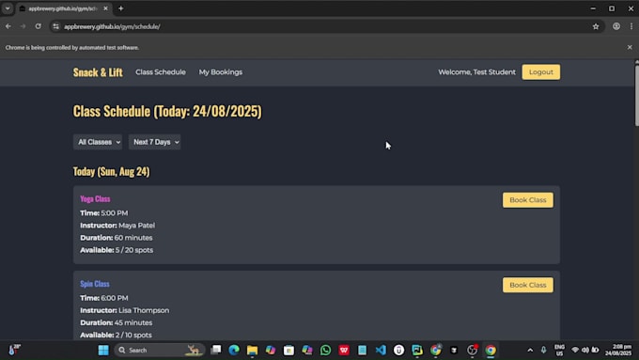Click the Spin Class title

coord(95,284)
